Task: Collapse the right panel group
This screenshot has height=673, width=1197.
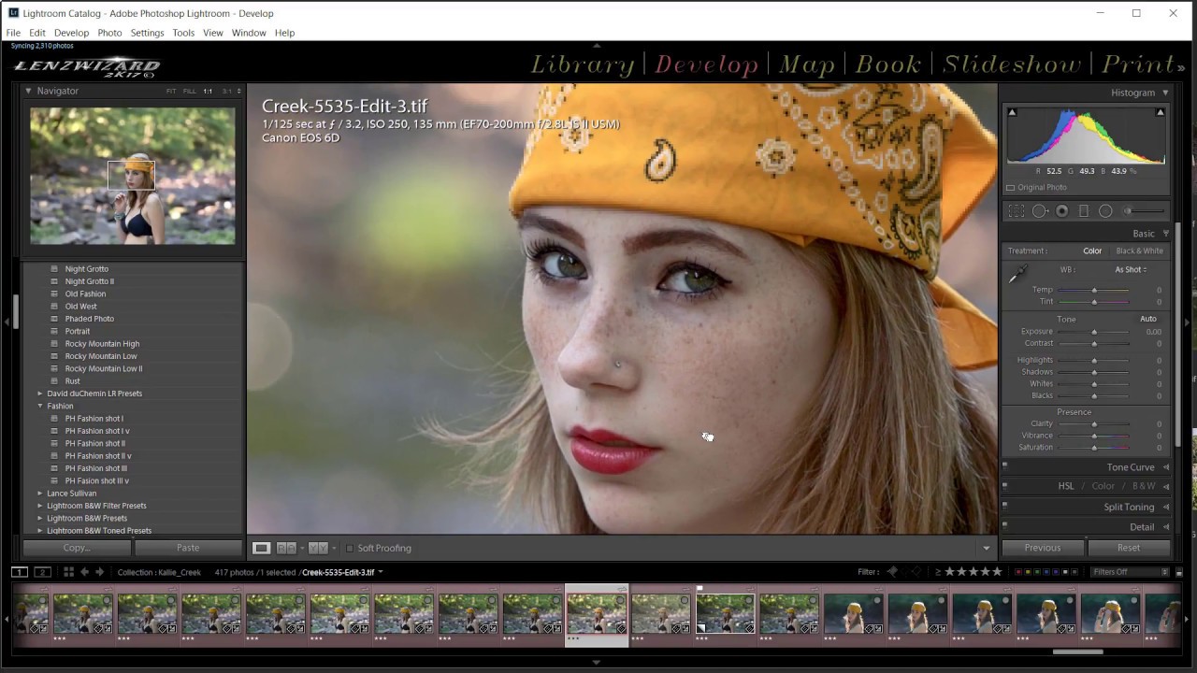Action: [x=1188, y=322]
